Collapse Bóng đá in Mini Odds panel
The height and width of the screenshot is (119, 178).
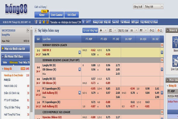[x=167, y=86]
